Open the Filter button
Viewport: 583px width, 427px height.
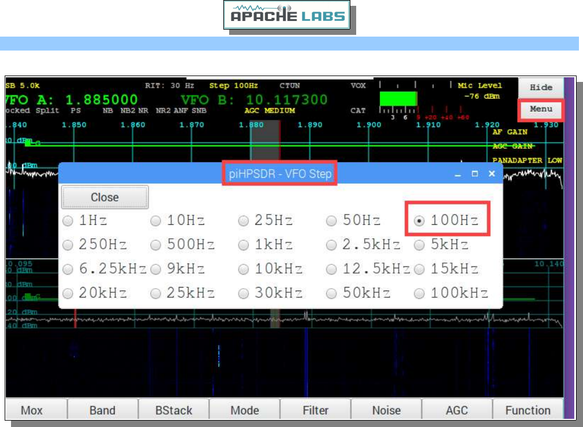pyautogui.click(x=316, y=410)
